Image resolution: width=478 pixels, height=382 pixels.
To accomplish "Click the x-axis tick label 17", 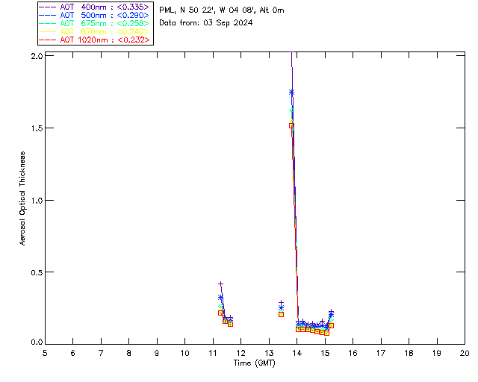I will coord(381,353).
